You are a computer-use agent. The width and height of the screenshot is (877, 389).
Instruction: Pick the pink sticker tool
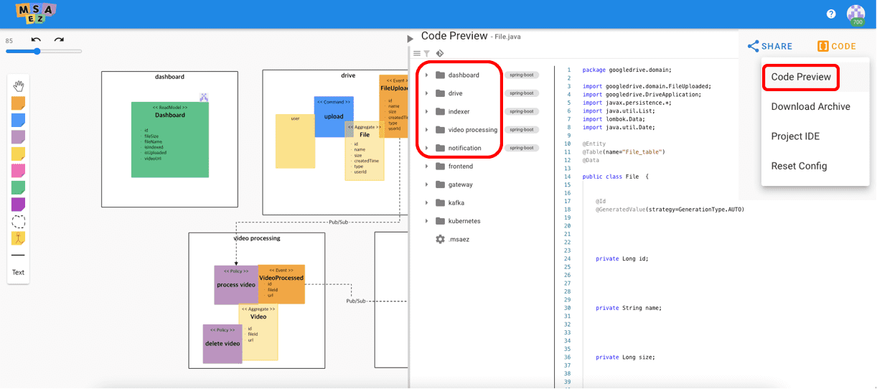click(x=18, y=171)
